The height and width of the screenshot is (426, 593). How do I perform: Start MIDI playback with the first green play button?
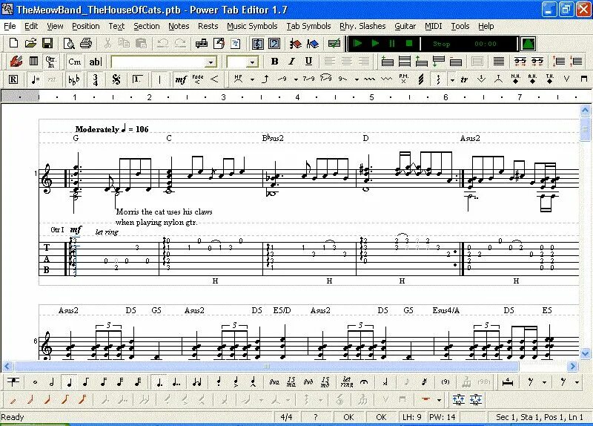pyautogui.click(x=357, y=44)
